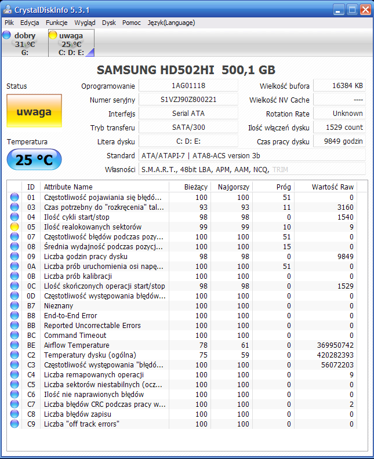Click the serial number field 'S1VZJ90Z800221'

(x=188, y=100)
